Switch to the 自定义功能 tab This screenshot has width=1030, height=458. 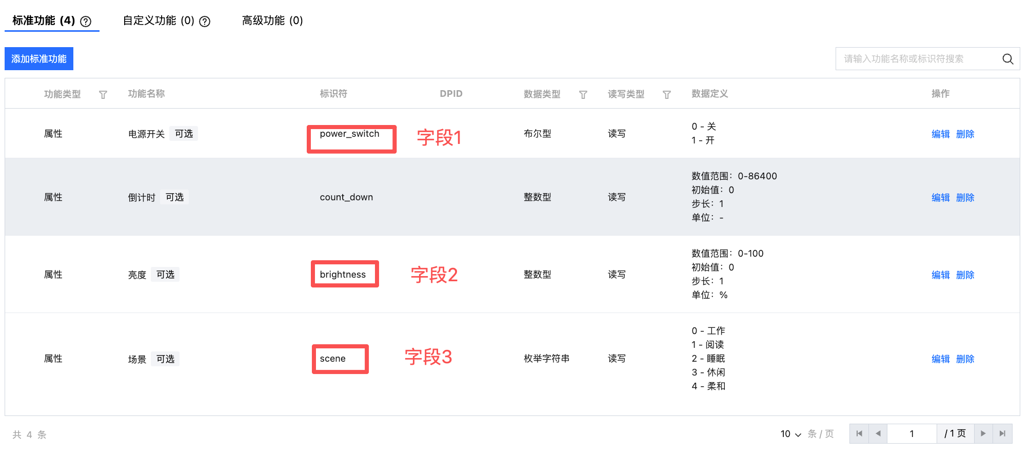[x=159, y=20]
